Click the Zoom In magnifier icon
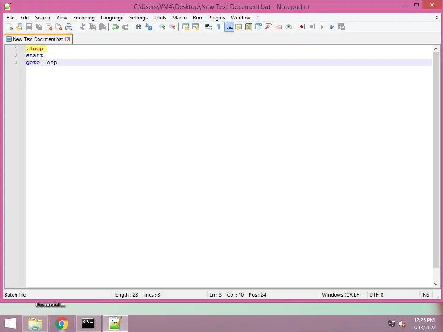 [x=162, y=27]
